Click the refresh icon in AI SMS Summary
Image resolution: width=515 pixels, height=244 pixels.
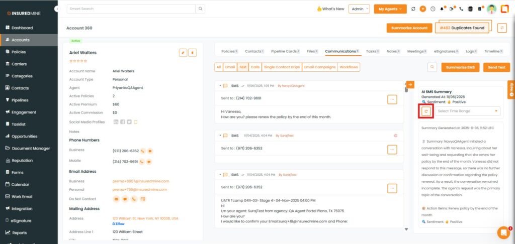coord(426,111)
